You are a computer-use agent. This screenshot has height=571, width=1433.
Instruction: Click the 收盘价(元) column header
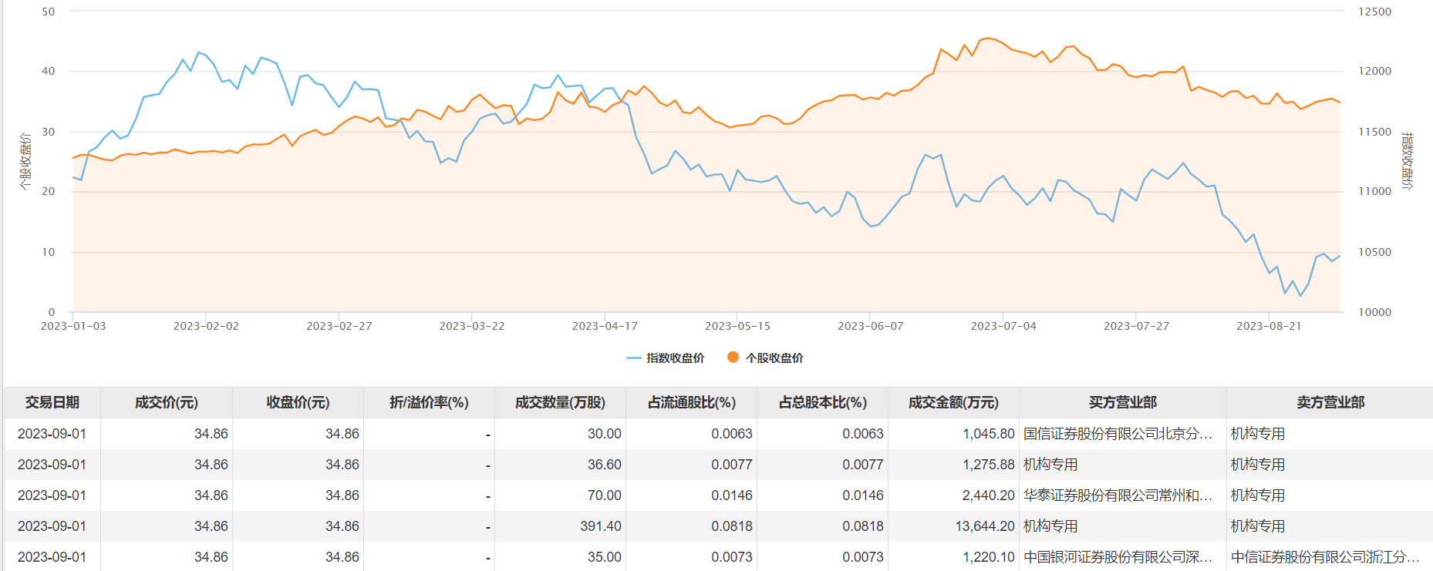(298, 402)
